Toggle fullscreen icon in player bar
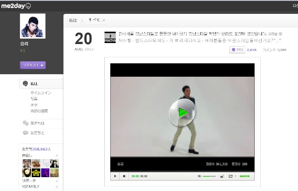This screenshot has height=191, width=298. point(222,176)
